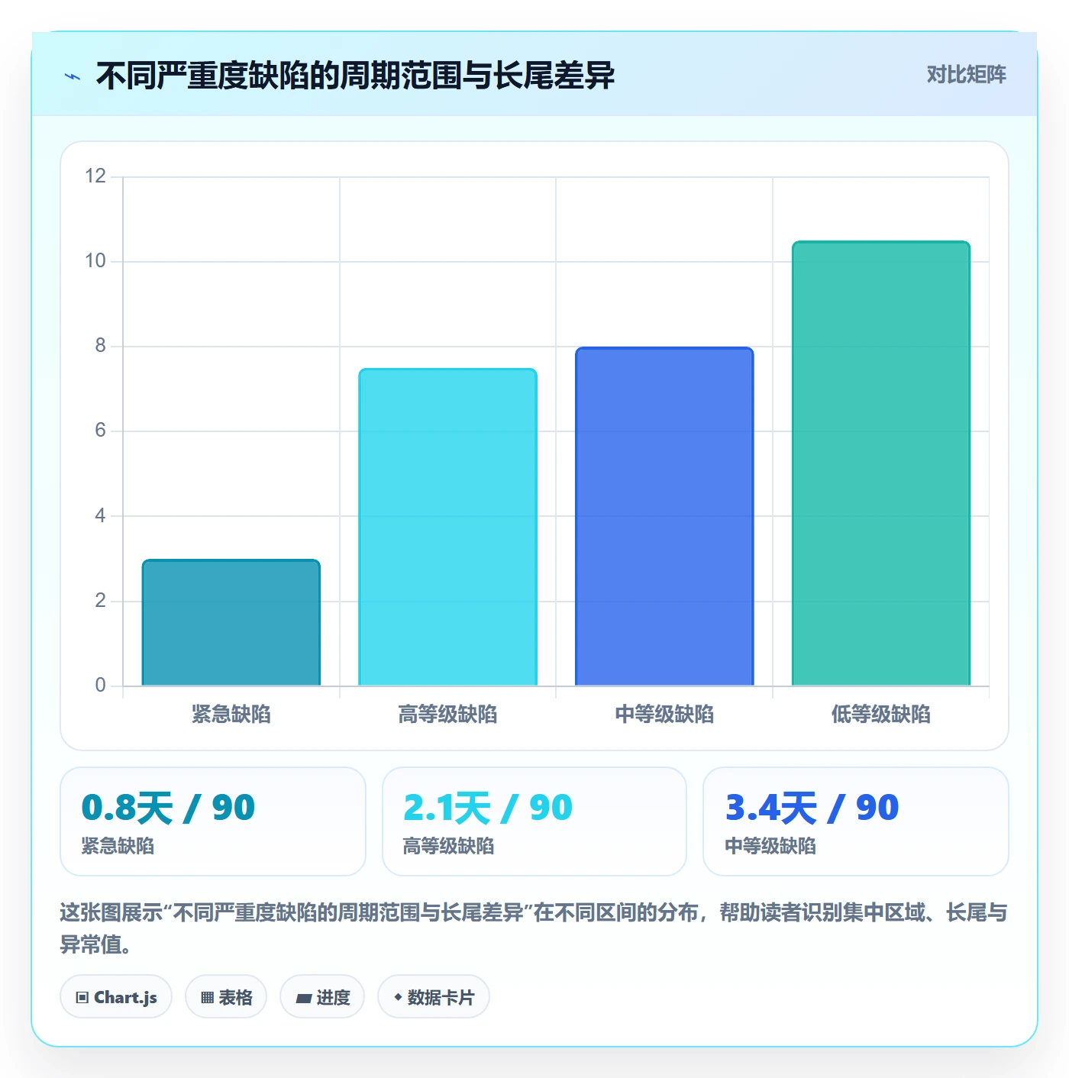The height and width of the screenshot is (1078, 1069).
Task: Select the 表格 tag chip
Action: 226,997
